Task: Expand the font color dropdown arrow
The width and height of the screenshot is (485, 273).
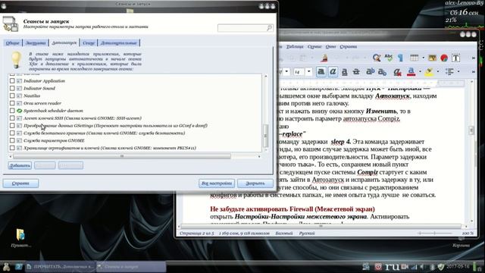Action: [x=420, y=72]
